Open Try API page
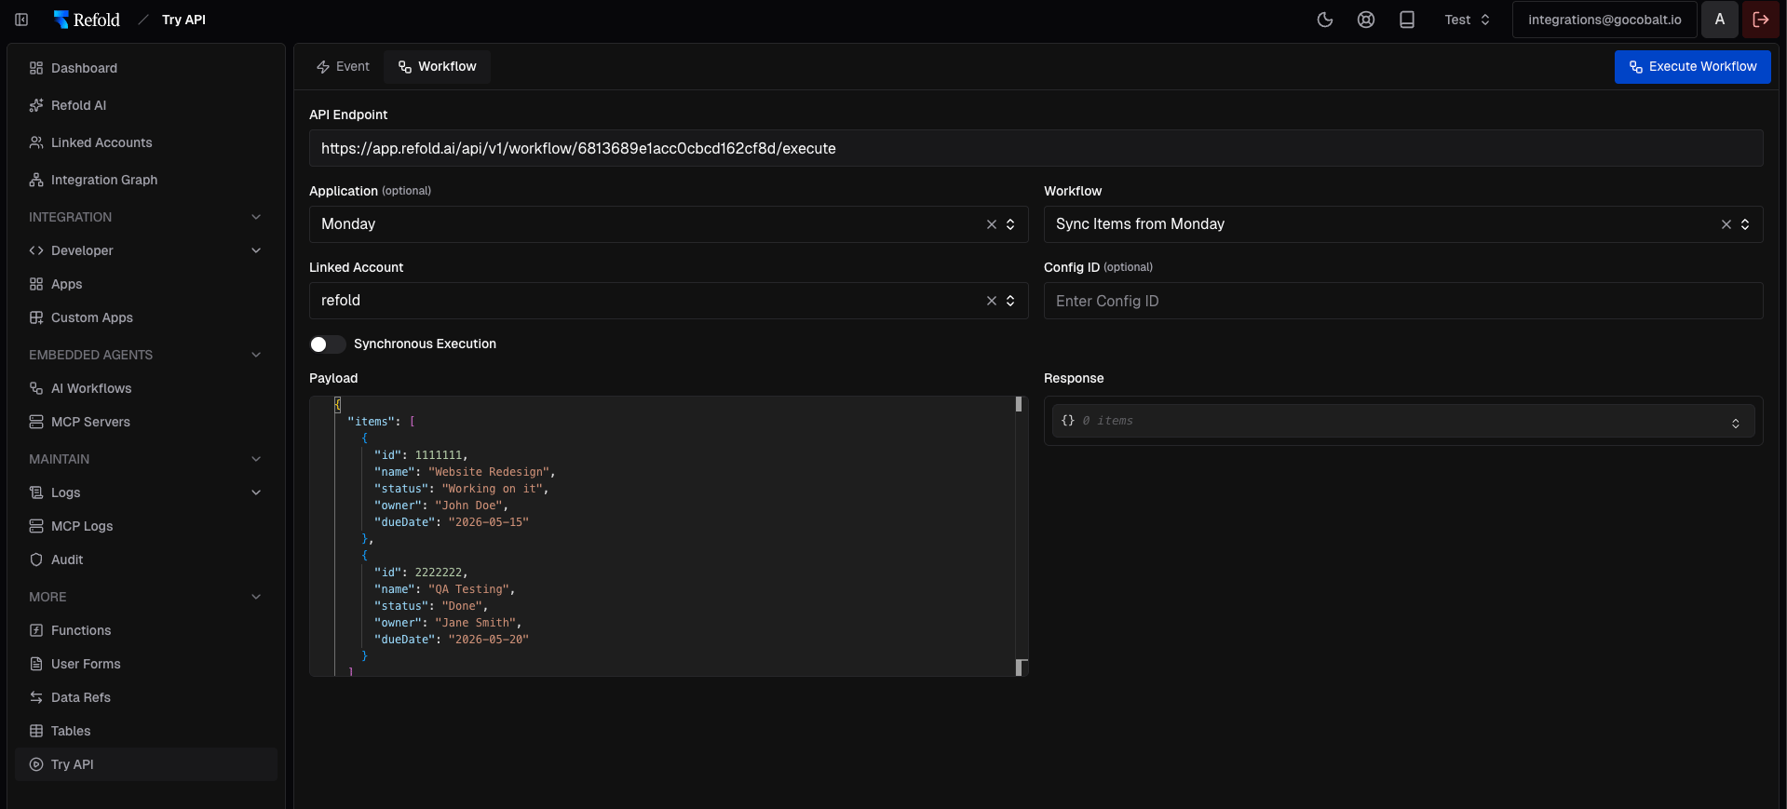This screenshot has width=1787, height=809. click(146, 764)
